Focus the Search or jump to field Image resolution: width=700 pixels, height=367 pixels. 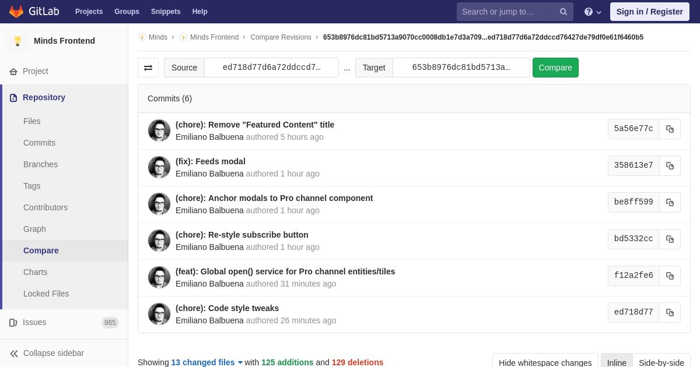(508, 12)
